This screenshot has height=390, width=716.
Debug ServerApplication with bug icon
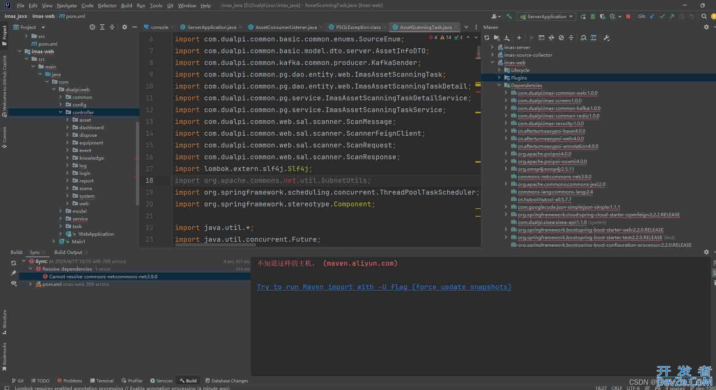pos(593,16)
